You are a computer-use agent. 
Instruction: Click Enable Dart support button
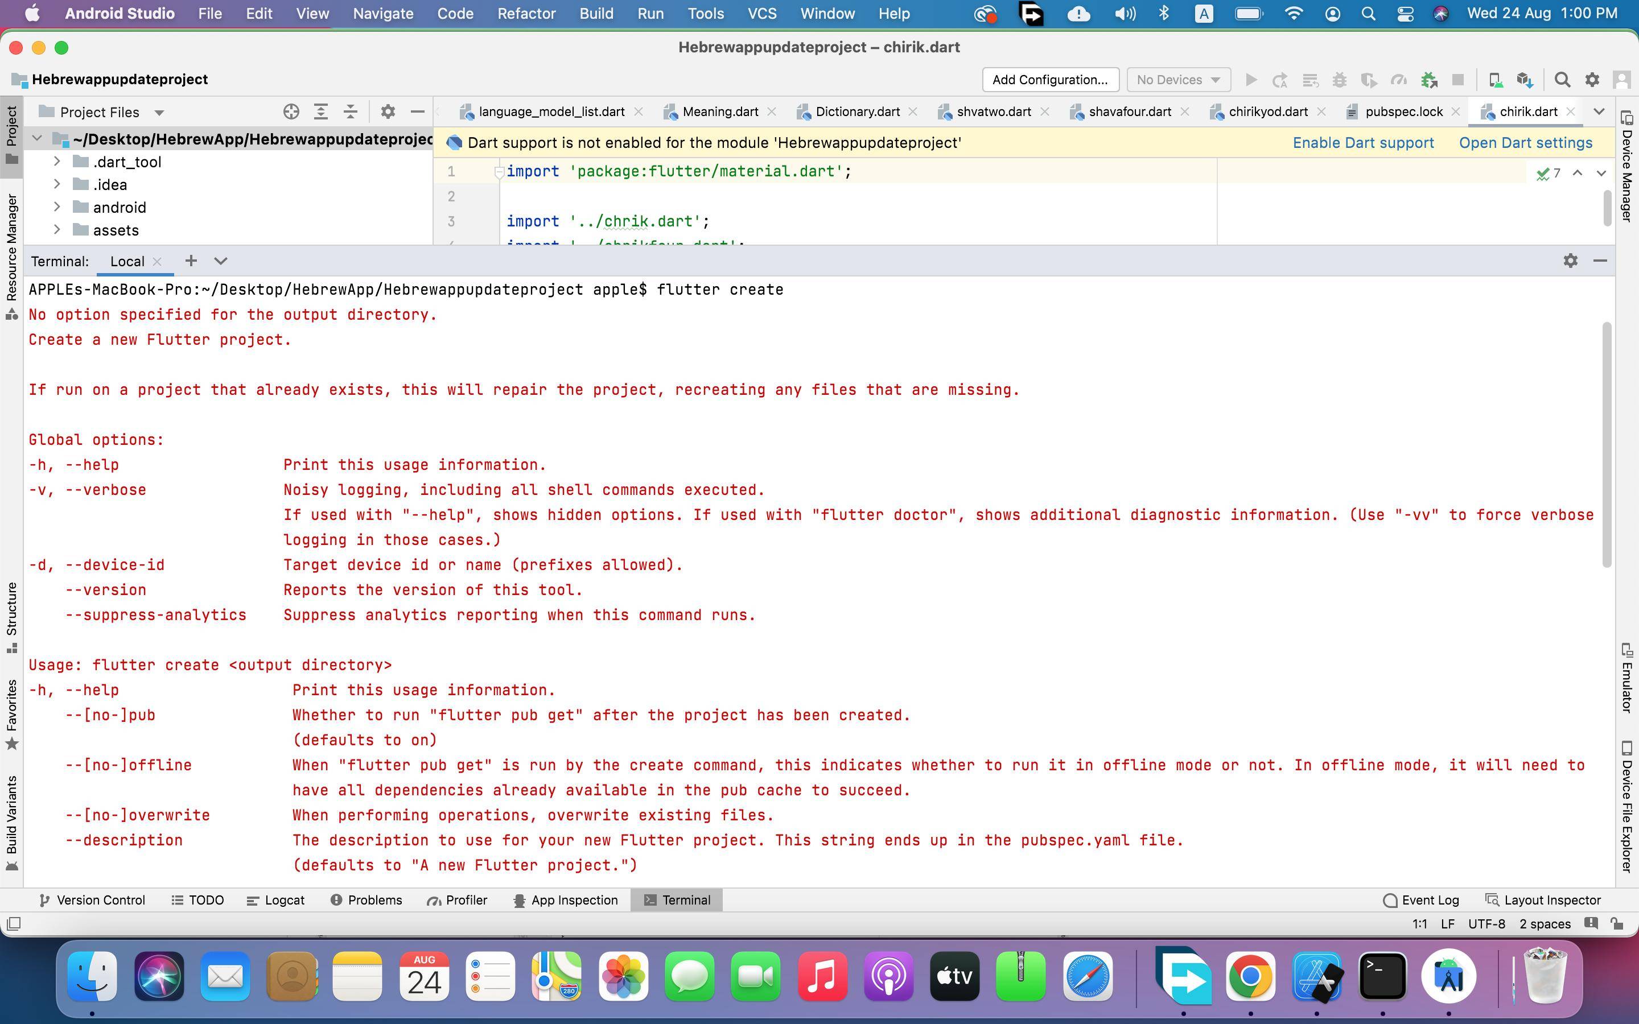[x=1363, y=143]
